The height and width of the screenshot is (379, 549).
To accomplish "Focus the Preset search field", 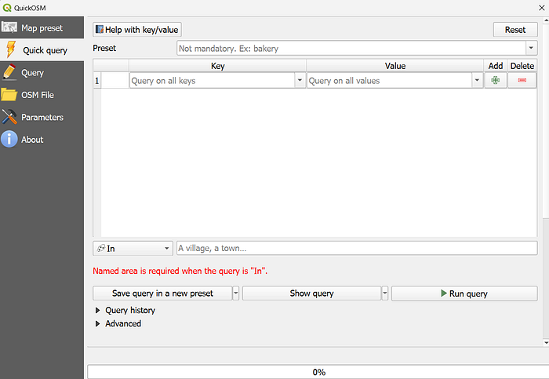I will pos(351,48).
